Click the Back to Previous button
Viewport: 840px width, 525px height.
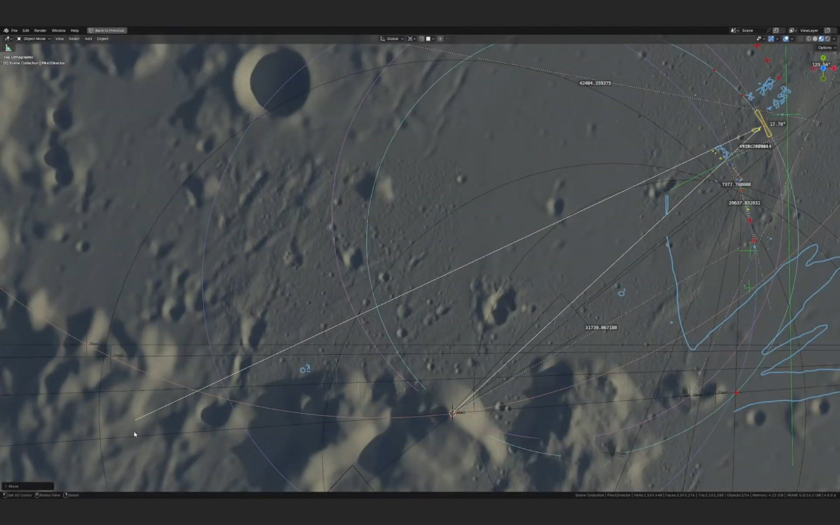coord(107,31)
